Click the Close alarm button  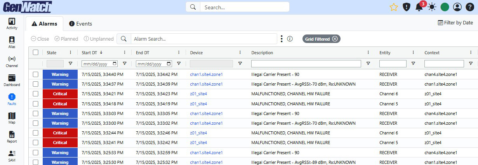pos(40,39)
